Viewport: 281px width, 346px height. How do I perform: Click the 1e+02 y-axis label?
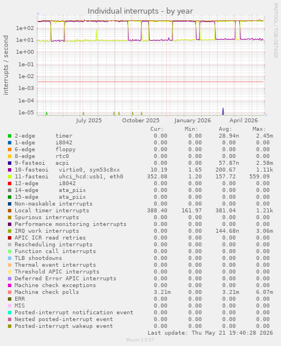coord(25,28)
